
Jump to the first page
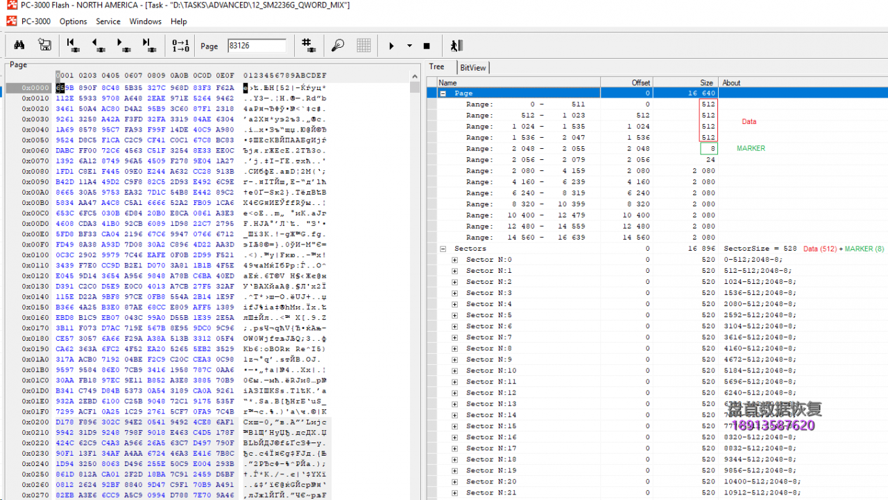(x=73, y=46)
